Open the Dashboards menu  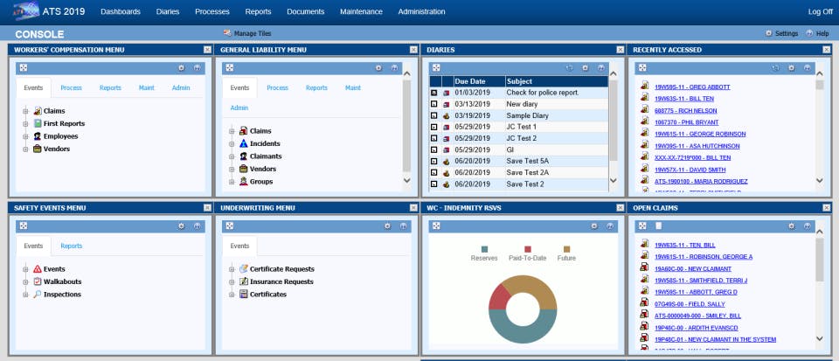coord(121,11)
